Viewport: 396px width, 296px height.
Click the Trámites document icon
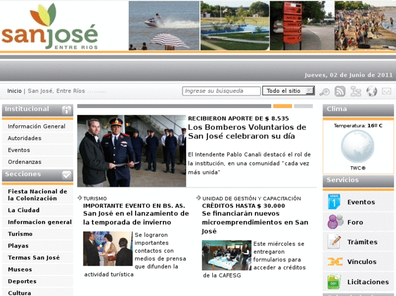[x=334, y=242]
